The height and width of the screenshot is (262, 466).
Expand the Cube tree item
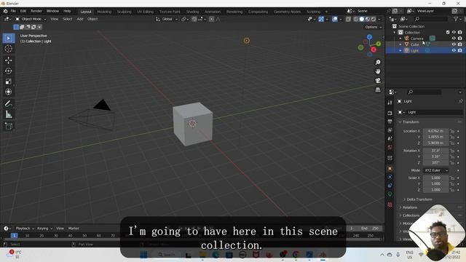click(x=400, y=44)
